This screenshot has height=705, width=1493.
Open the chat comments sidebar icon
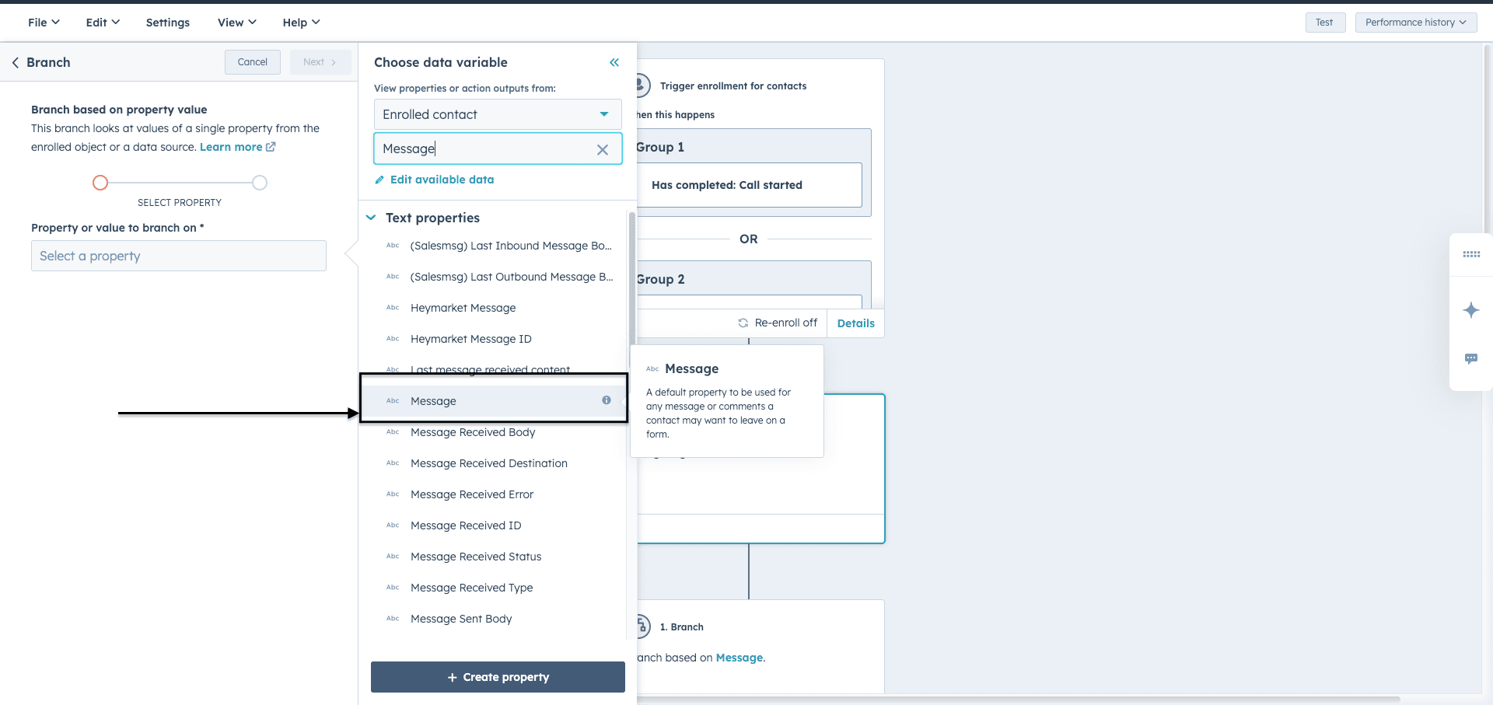coord(1470,358)
